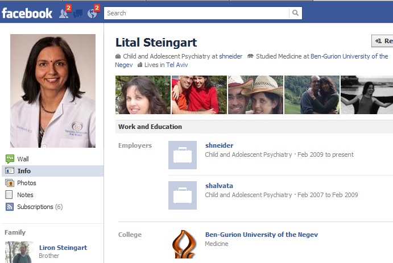The height and width of the screenshot is (263, 393).
Task: Click the Employers label
Action: (x=135, y=145)
